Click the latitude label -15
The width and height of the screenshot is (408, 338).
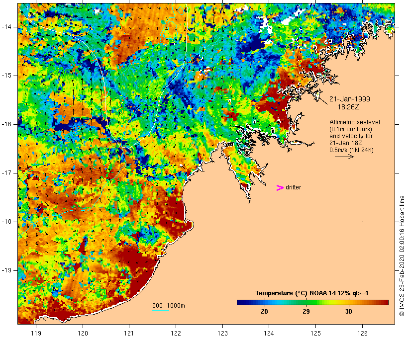(x=6, y=76)
